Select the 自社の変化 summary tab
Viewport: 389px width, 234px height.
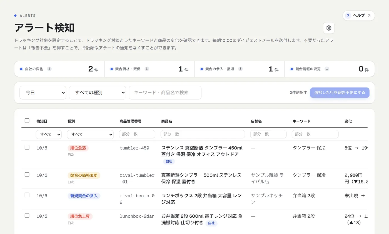pos(59,69)
